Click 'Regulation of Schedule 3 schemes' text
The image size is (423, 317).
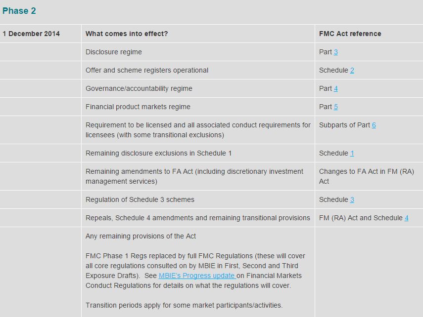click(140, 200)
